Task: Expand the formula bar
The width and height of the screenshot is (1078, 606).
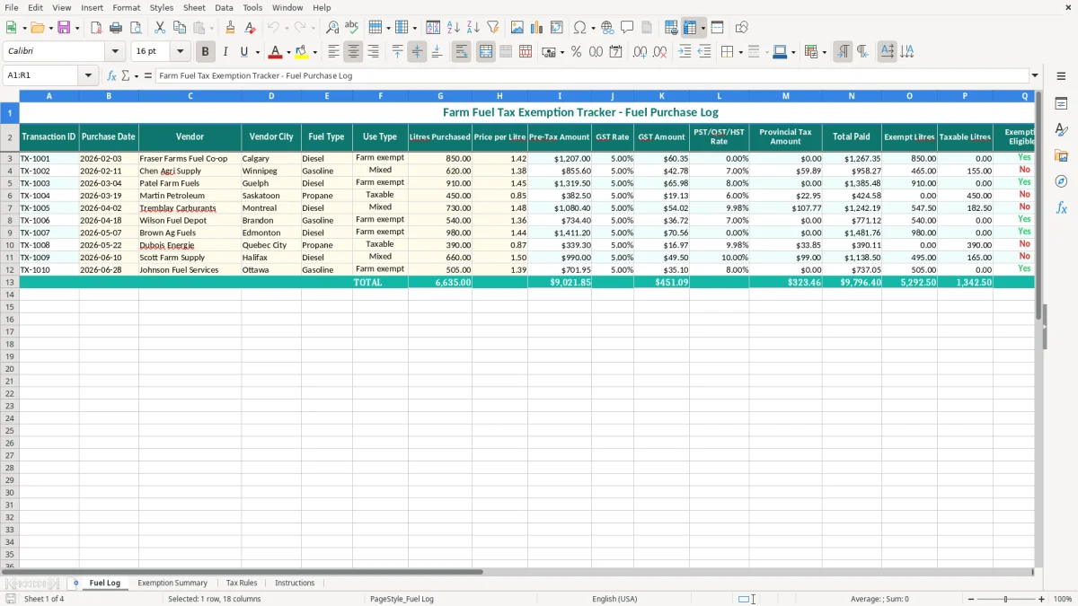Action: (x=1035, y=75)
